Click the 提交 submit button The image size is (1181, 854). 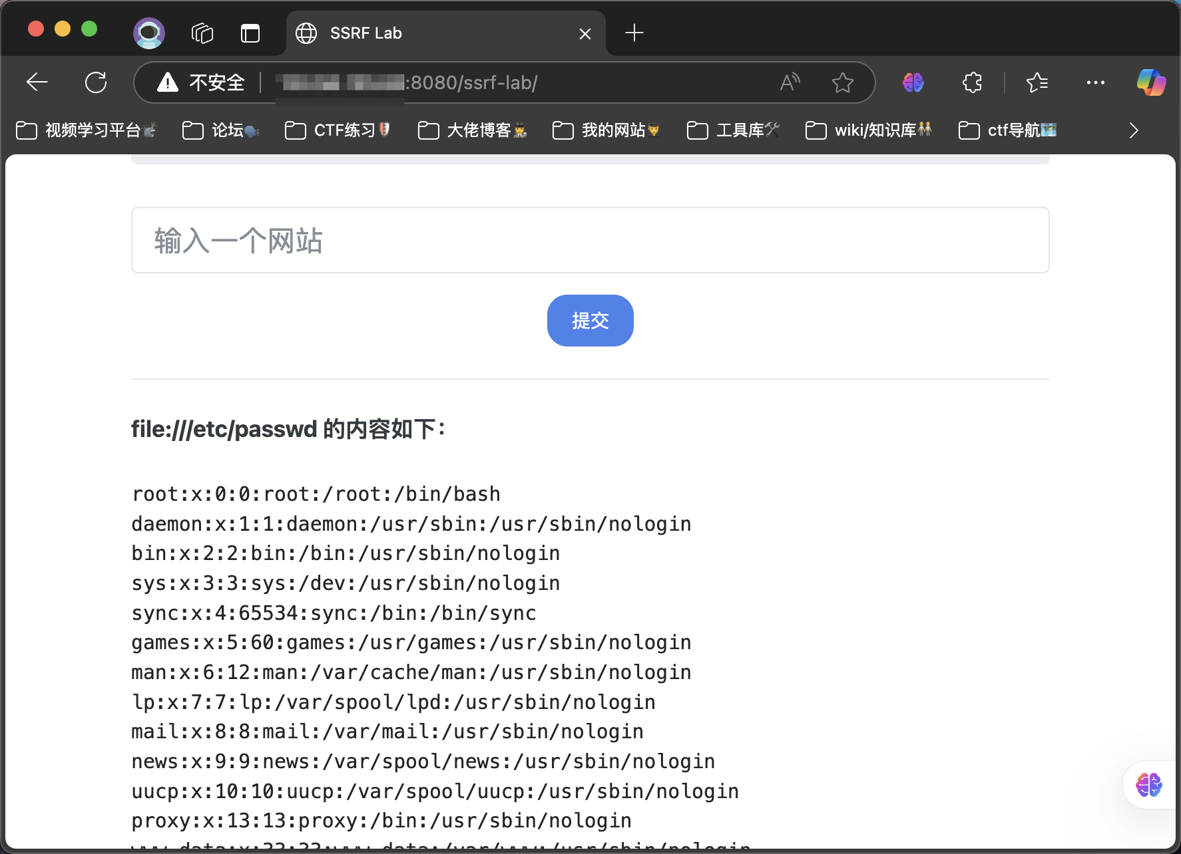[x=590, y=321]
